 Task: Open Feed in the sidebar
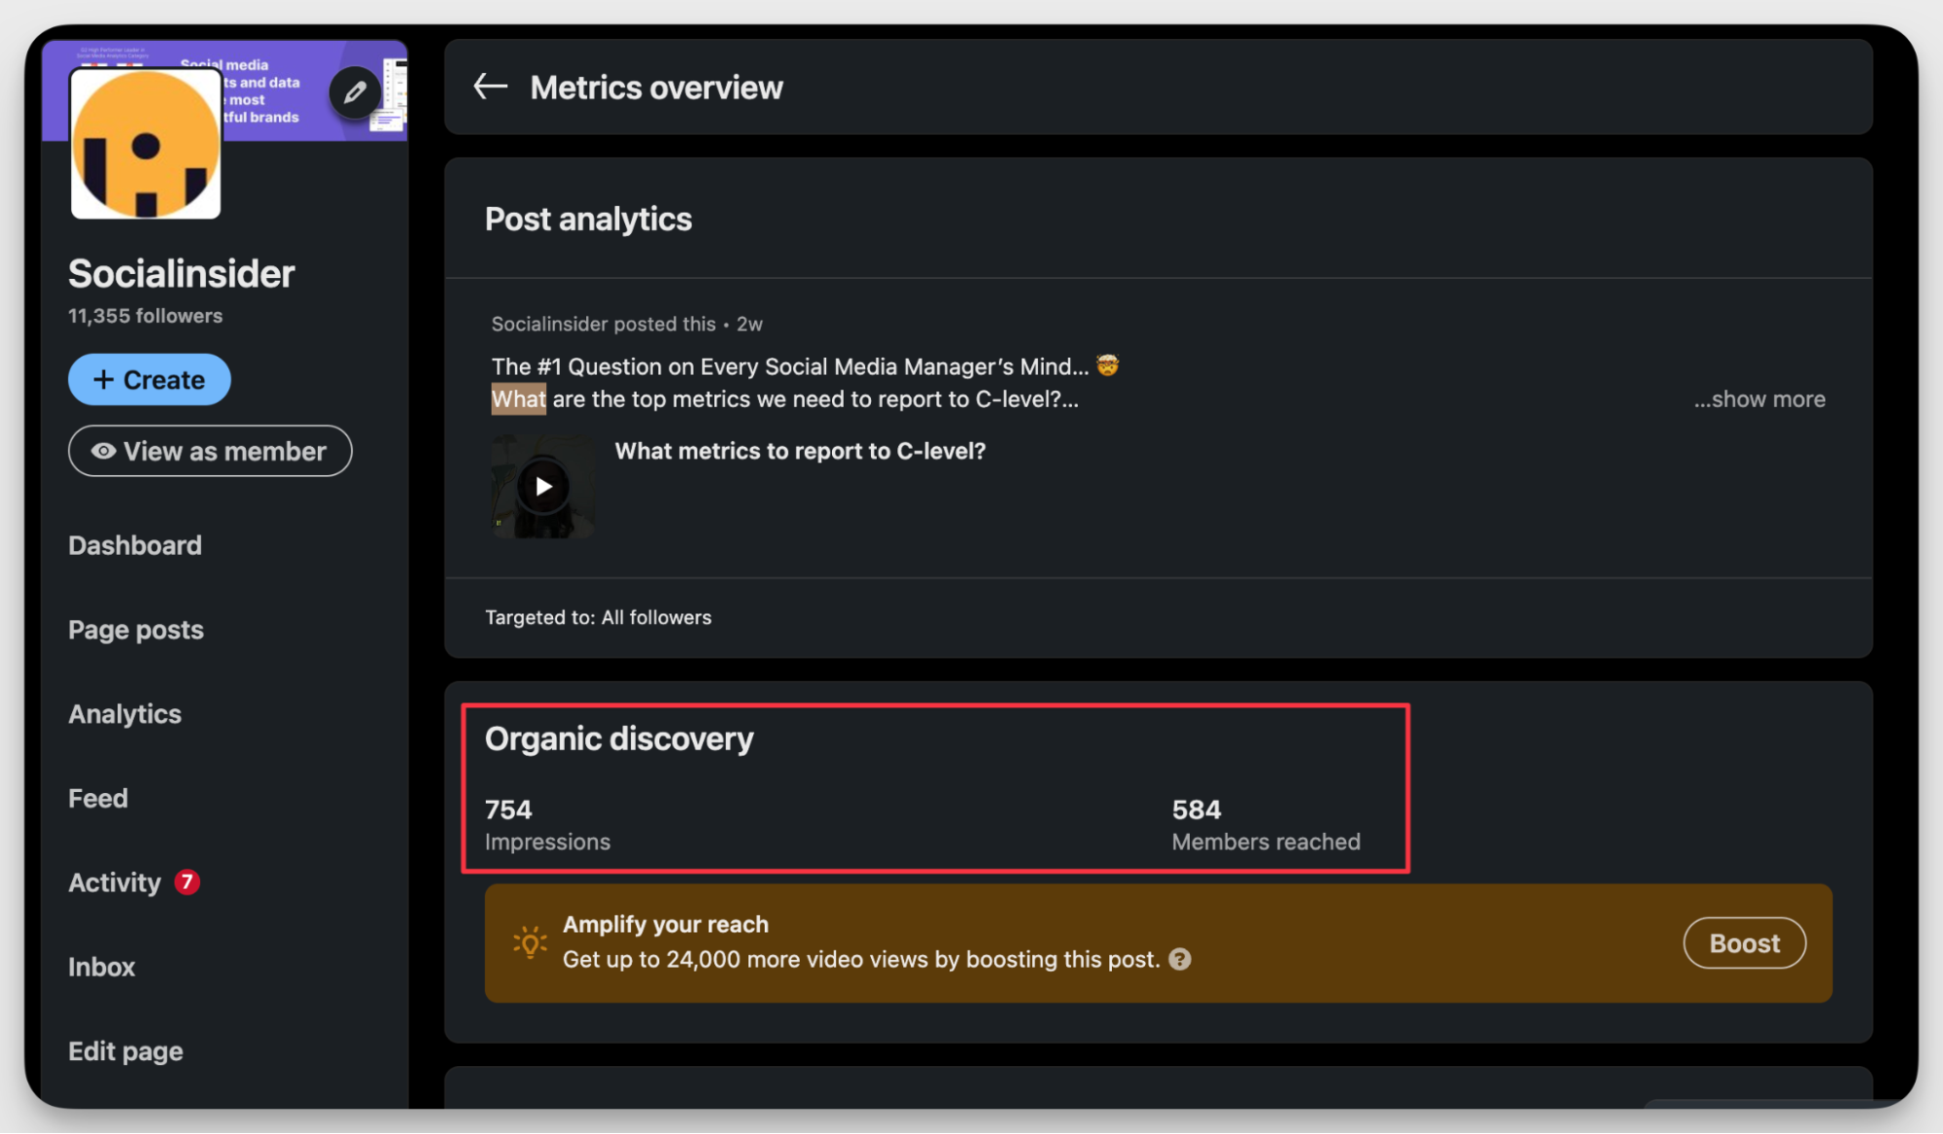click(98, 799)
